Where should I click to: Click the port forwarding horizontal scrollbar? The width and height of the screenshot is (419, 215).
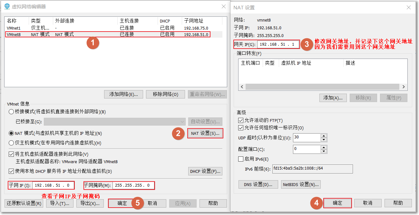323,87
